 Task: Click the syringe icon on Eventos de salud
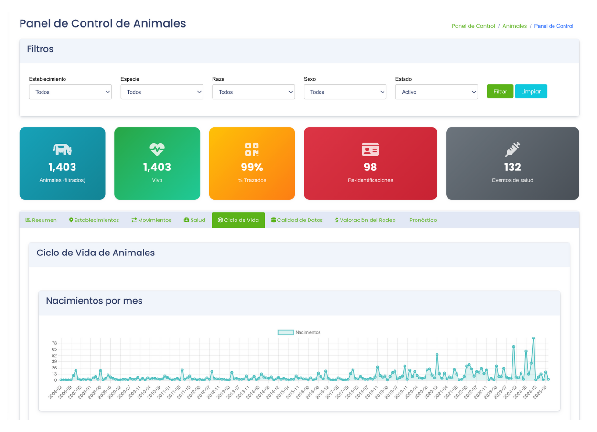coord(512,149)
